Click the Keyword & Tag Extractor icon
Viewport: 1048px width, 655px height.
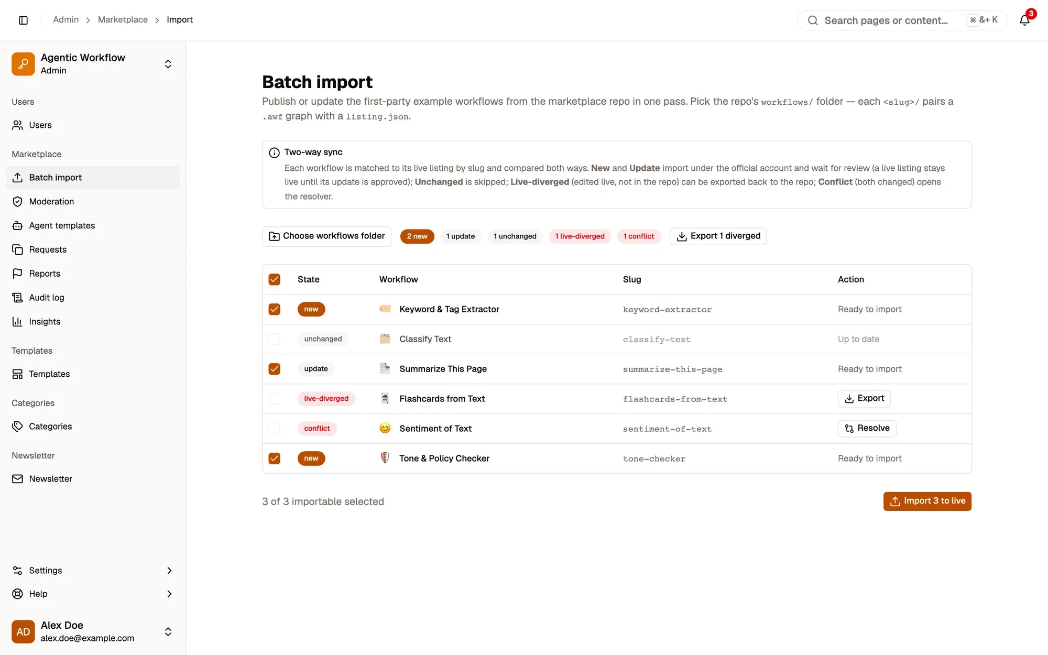[x=385, y=309]
